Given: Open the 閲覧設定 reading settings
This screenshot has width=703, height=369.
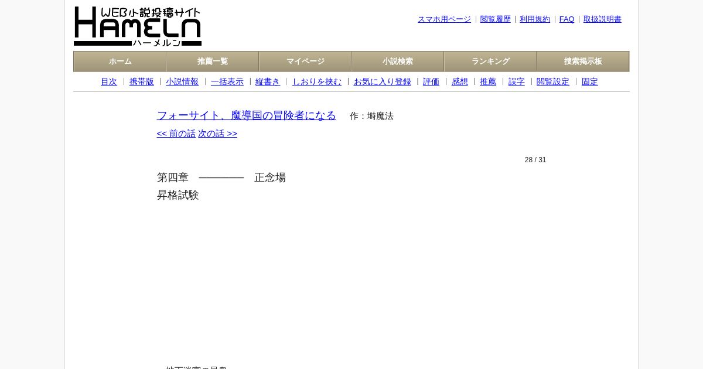Looking at the screenshot, I should (x=553, y=82).
